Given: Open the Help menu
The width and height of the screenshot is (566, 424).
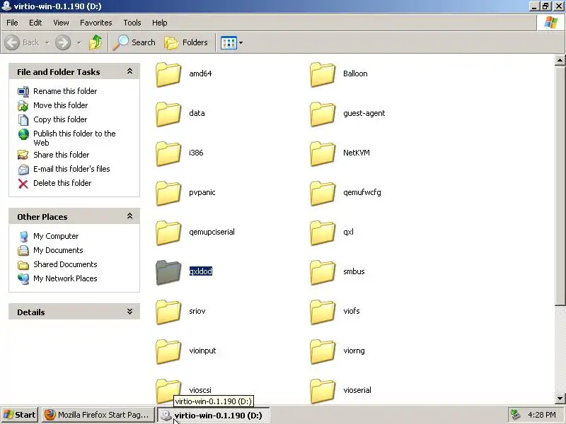Looking at the screenshot, I should tap(160, 23).
